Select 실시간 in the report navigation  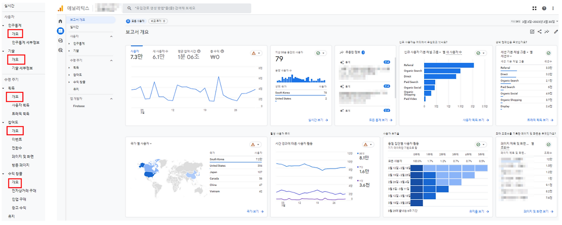[74, 27]
